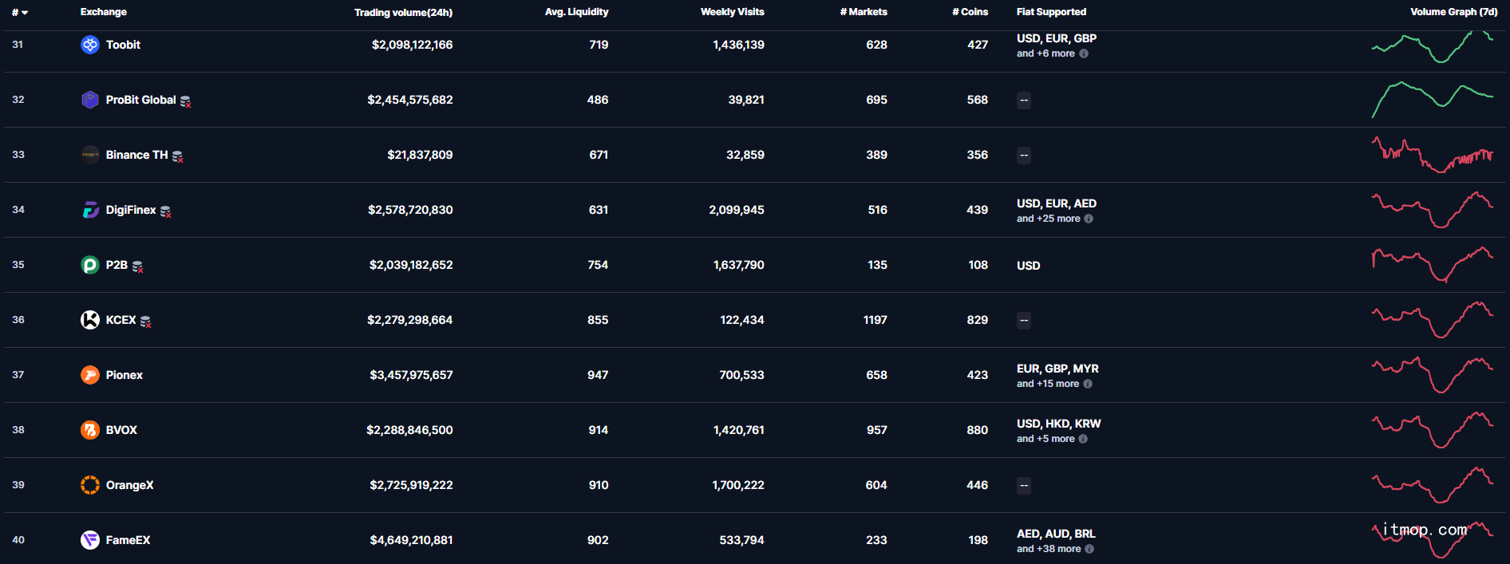Image resolution: width=1510 pixels, height=564 pixels.
Task: Sort table by Avg. Liquidity header
Action: [576, 12]
